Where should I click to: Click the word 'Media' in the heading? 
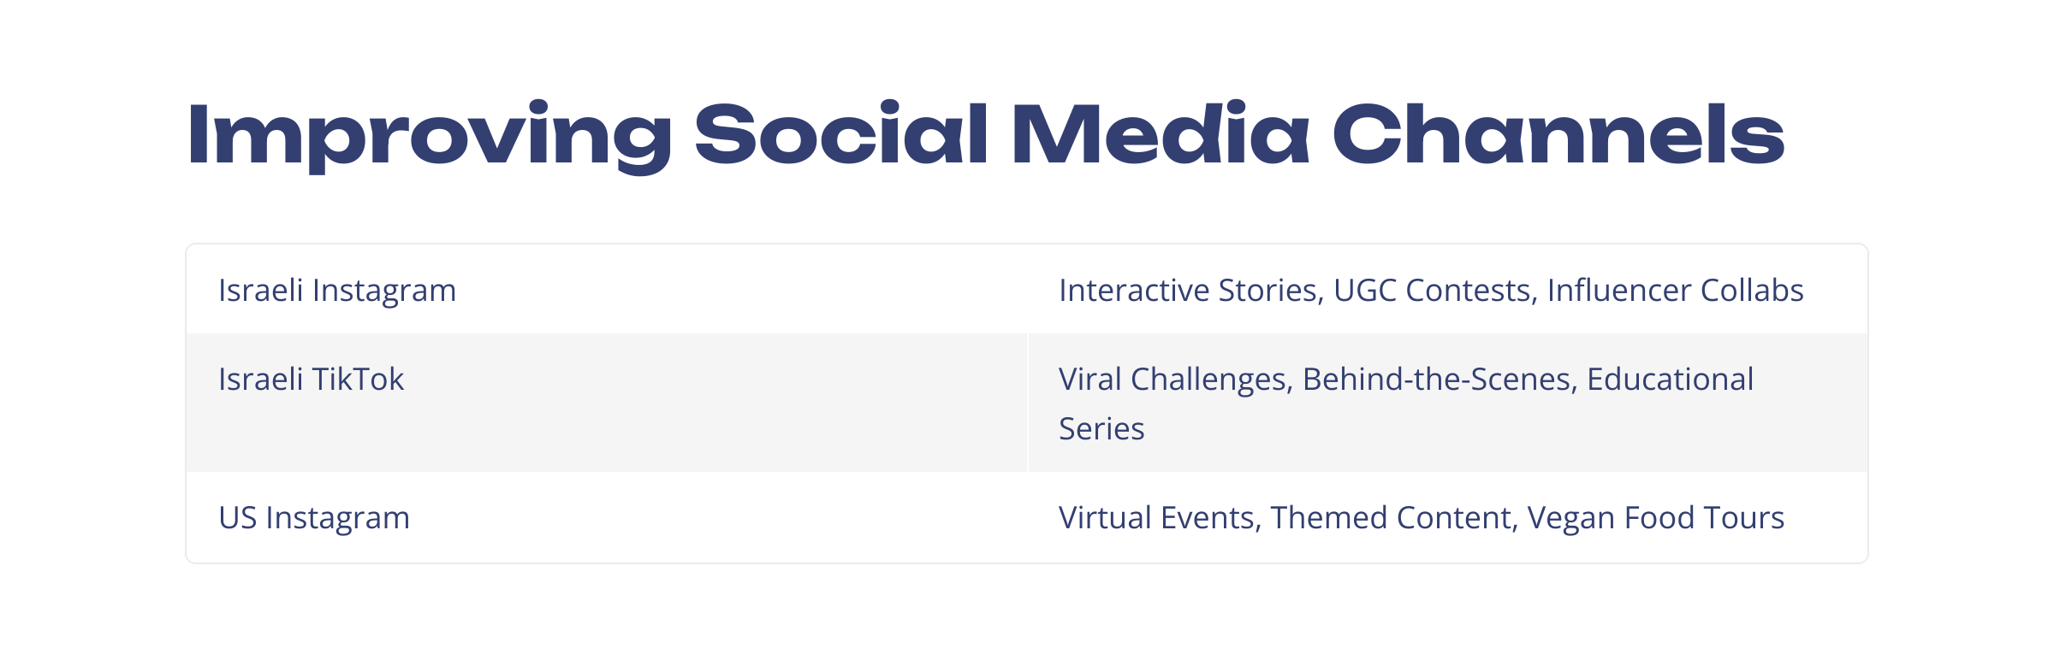1161,134
